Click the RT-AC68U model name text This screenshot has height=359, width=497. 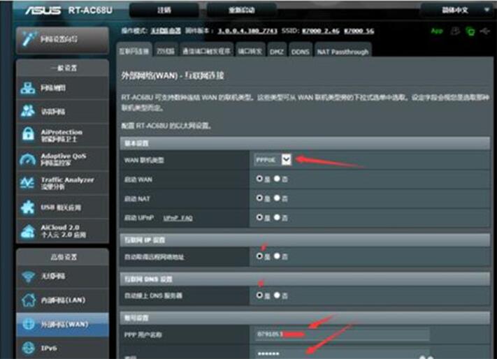[90, 10]
